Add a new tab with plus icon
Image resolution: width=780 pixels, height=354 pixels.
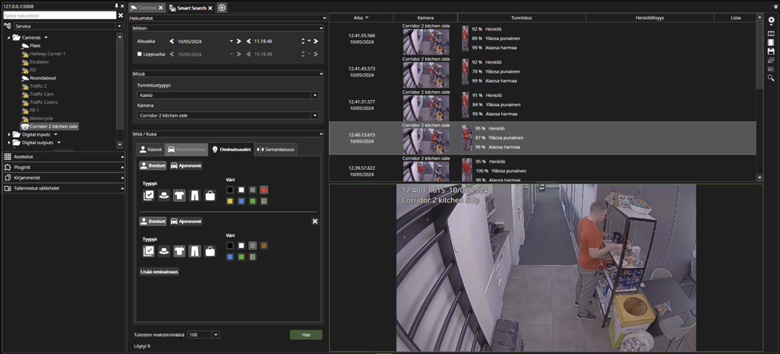pos(222,8)
